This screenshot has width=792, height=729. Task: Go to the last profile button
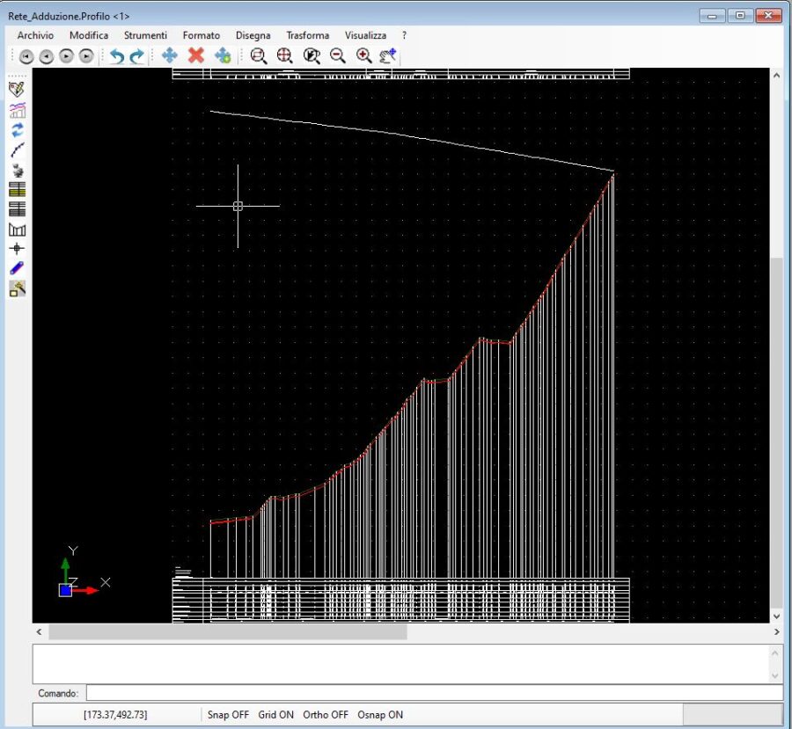[x=86, y=56]
